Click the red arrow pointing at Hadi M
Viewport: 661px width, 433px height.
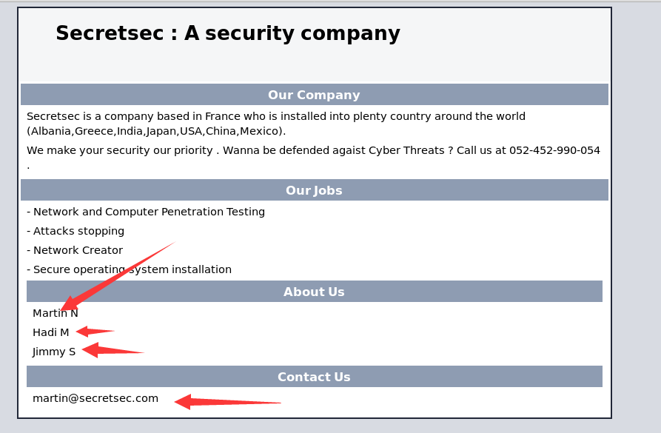95,332
